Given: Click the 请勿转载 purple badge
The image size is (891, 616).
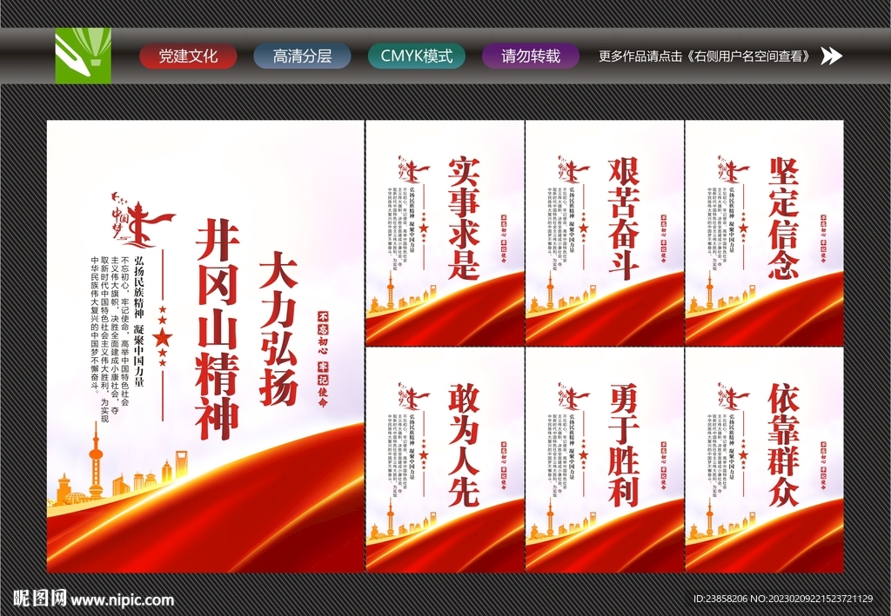Looking at the screenshot, I should click(527, 57).
